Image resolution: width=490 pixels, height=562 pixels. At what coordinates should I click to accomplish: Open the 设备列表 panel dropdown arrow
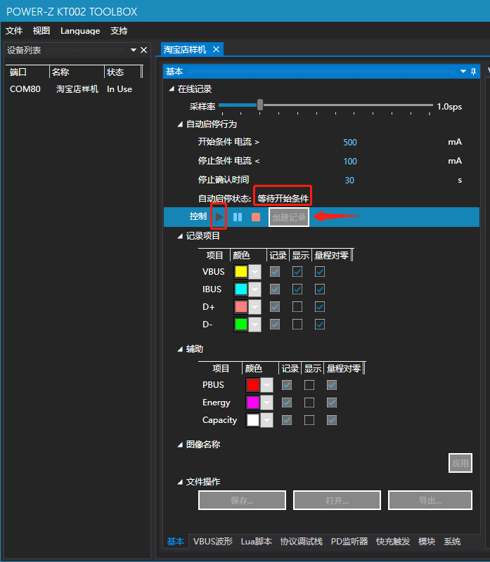pyautogui.click(x=134, y=50)
